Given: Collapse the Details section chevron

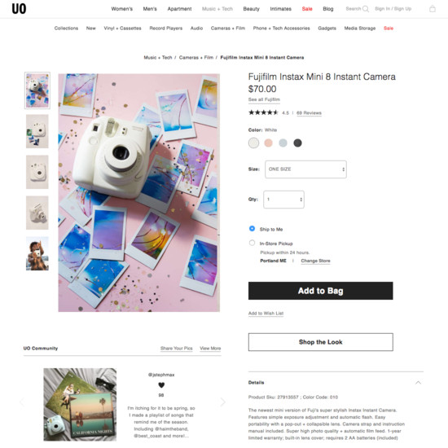Looking at the screenshot, I should click(418, 383).
